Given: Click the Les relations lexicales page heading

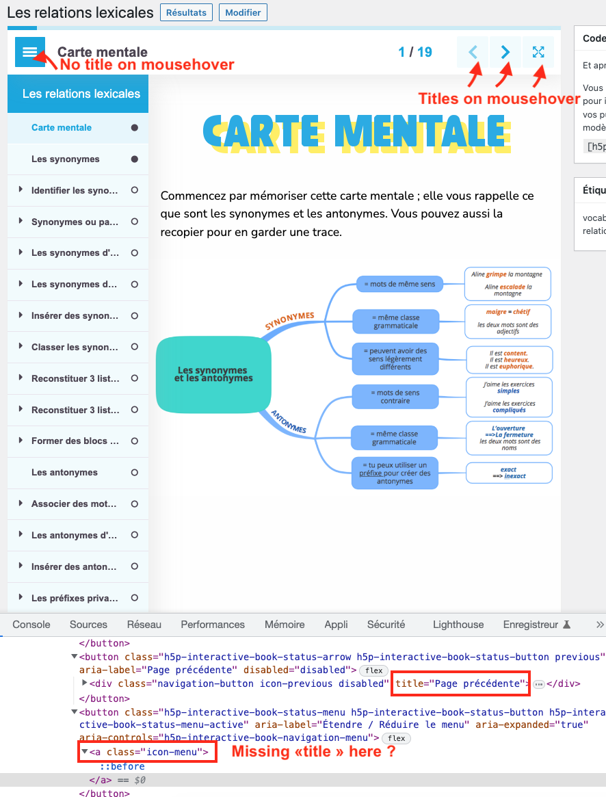Looking at the screenshot, I should (80, 12).
